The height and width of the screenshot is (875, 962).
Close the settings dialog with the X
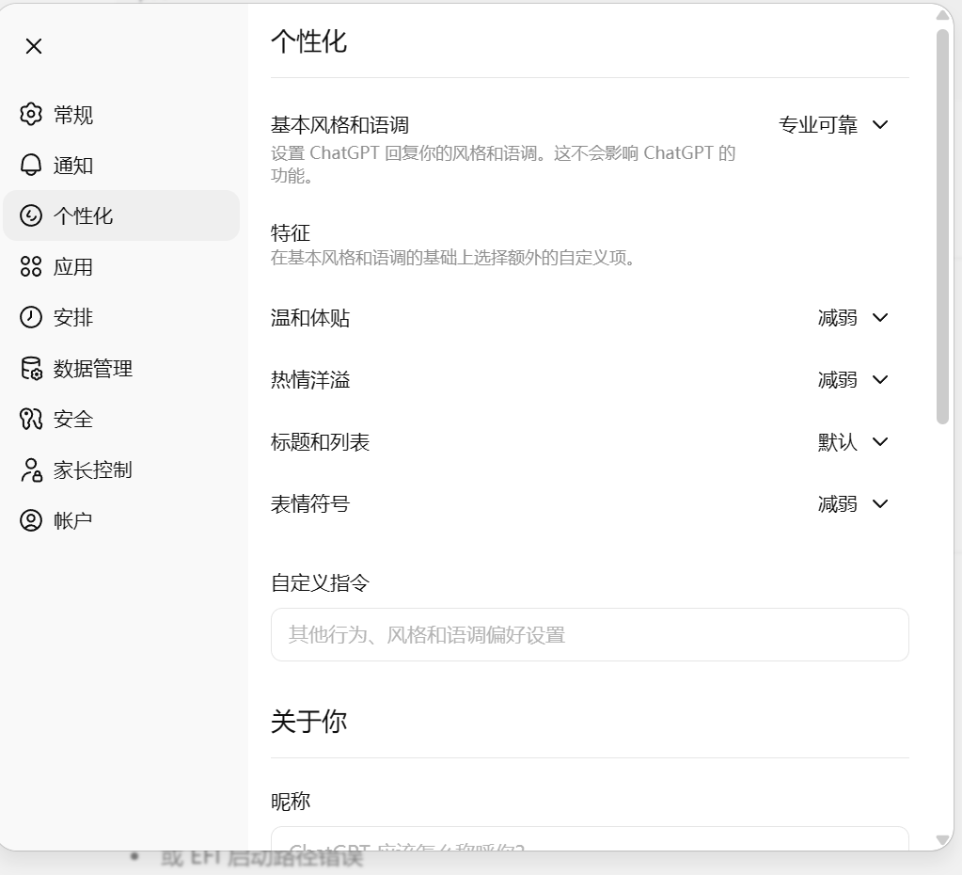34,46
